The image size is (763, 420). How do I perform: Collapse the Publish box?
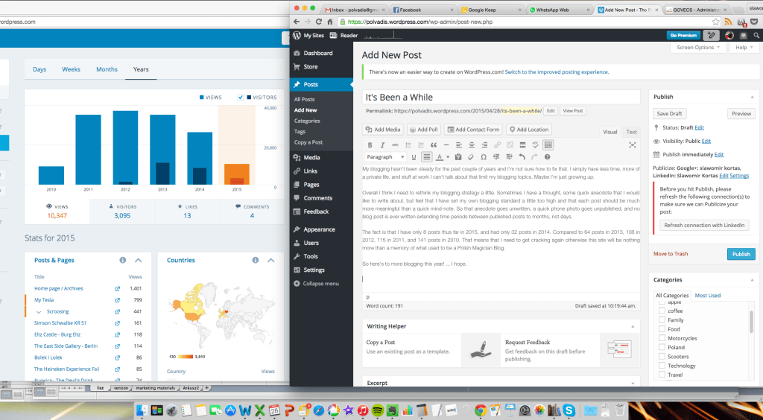pyautogui.click(x=752, y=97)
